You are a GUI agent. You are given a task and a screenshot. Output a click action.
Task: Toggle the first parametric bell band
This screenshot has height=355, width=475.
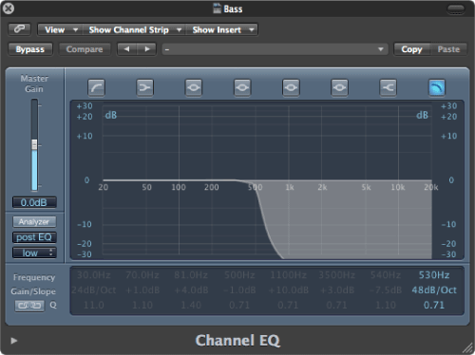coord(194,87)
